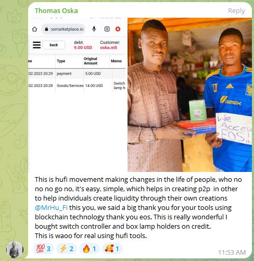Click the back button
254x261 pixels.
tap(54, 45)
